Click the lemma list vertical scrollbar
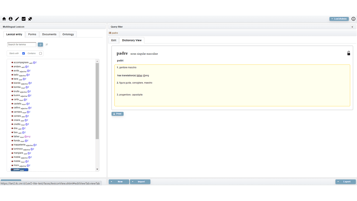Image resolution: width=357 pixels, height=201 pixels. [97, 100]
